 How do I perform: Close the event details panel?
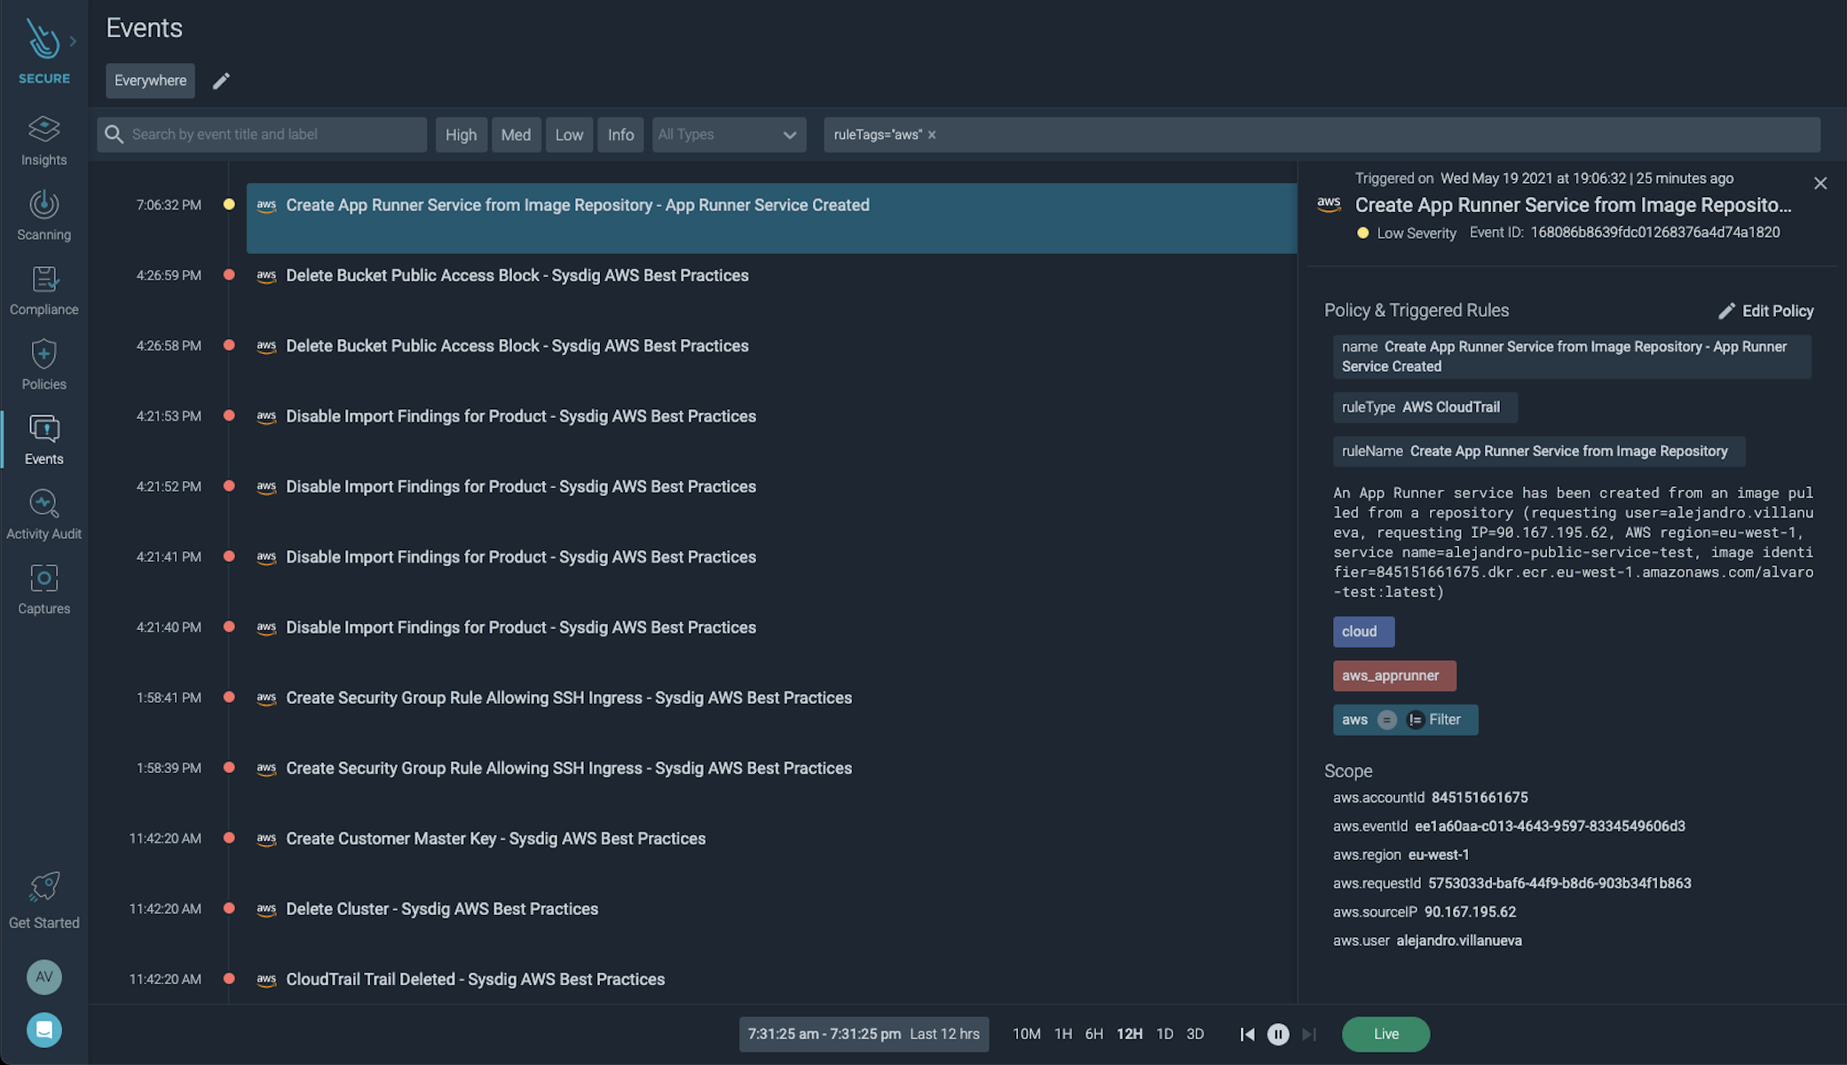(1820, 183)
